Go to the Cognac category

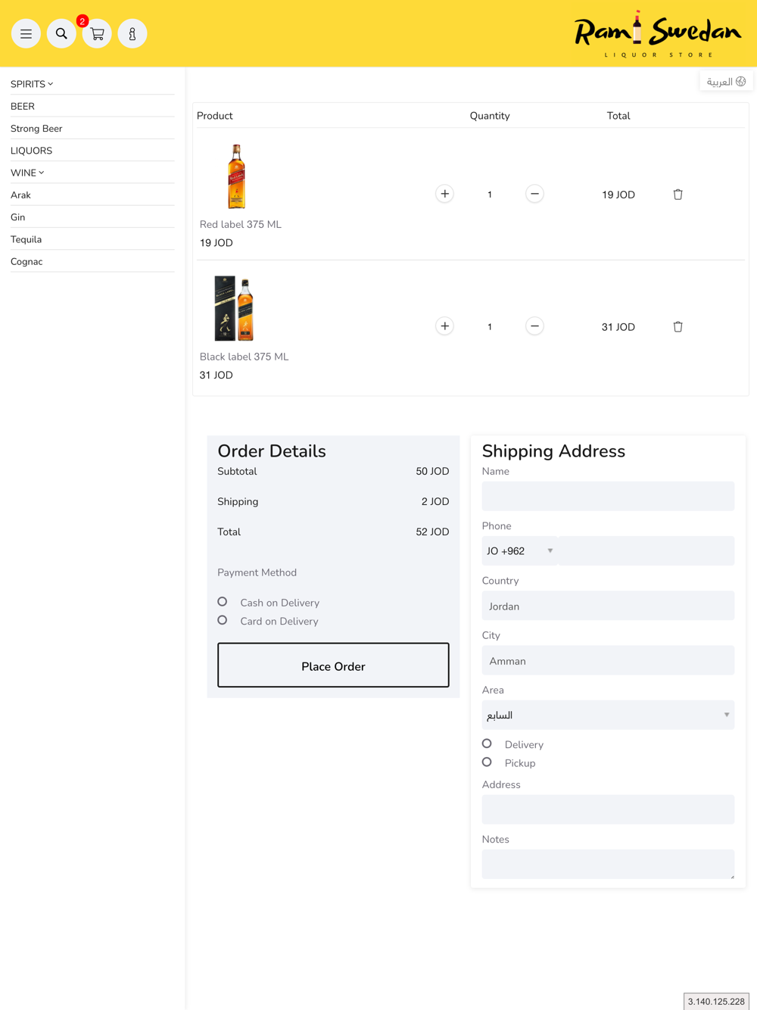[26, 261]
